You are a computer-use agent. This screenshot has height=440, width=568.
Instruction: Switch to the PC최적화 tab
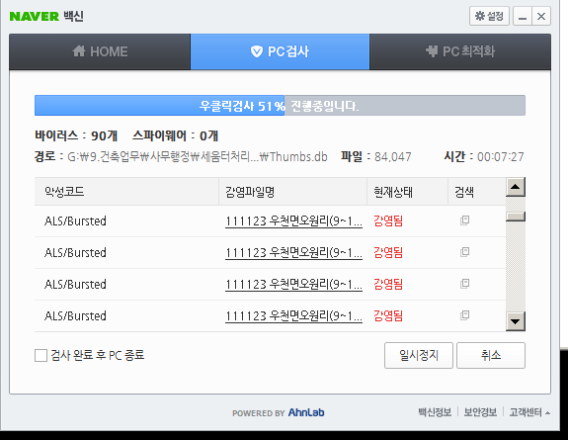[x=460, y=51]
